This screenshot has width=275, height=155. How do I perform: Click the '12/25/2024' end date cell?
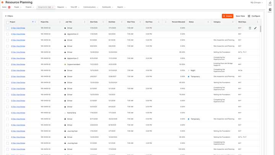[x=113, y=83]
